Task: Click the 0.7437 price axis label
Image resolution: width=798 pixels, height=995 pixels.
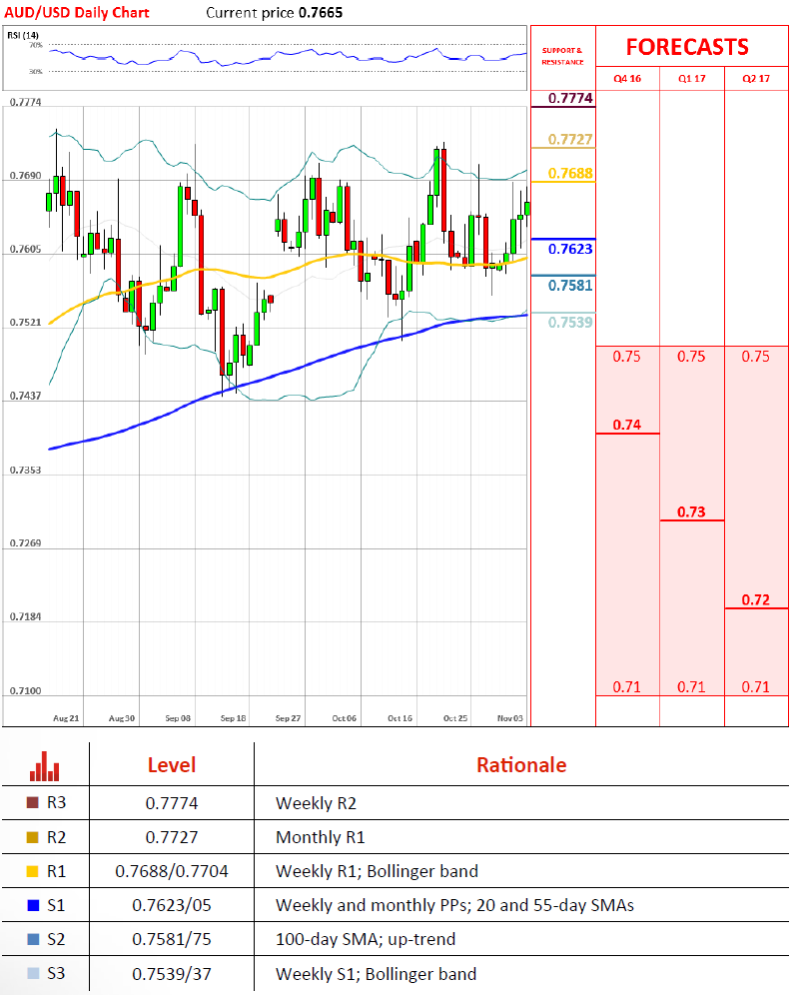Action: pyautogui.click(x=25, y=396)
